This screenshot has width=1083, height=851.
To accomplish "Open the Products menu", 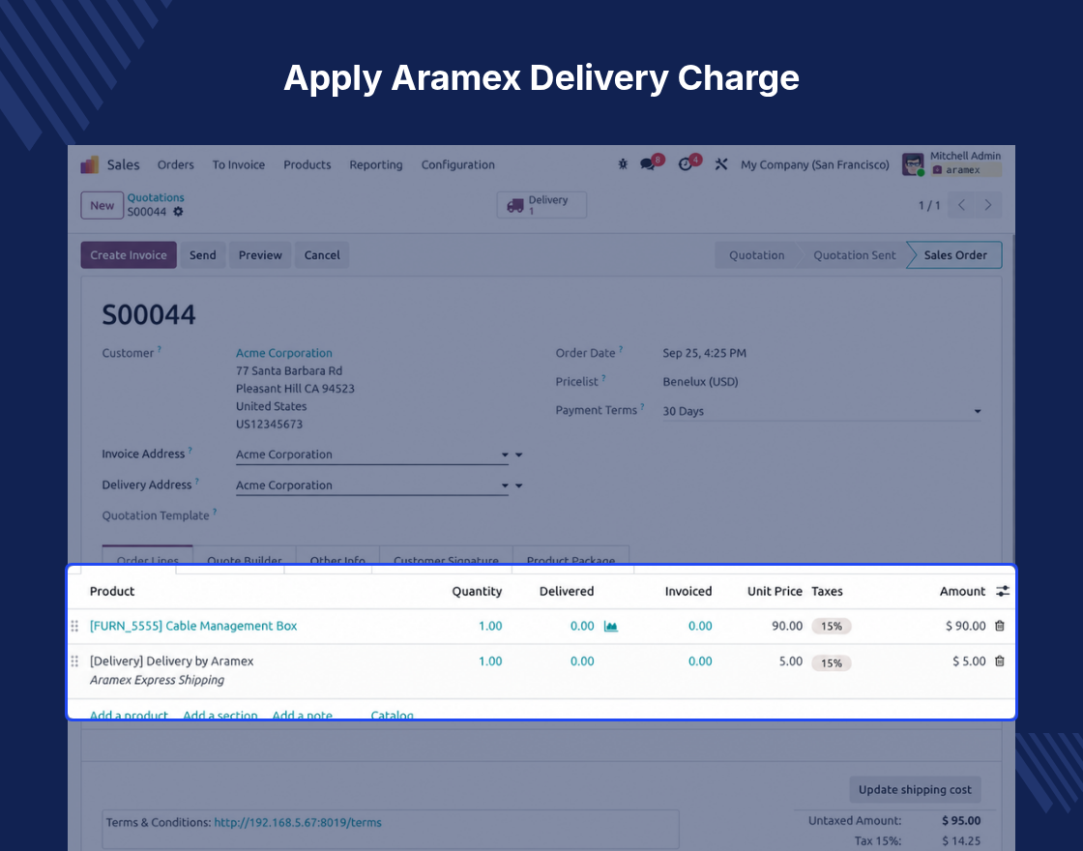I will (307, 164).
